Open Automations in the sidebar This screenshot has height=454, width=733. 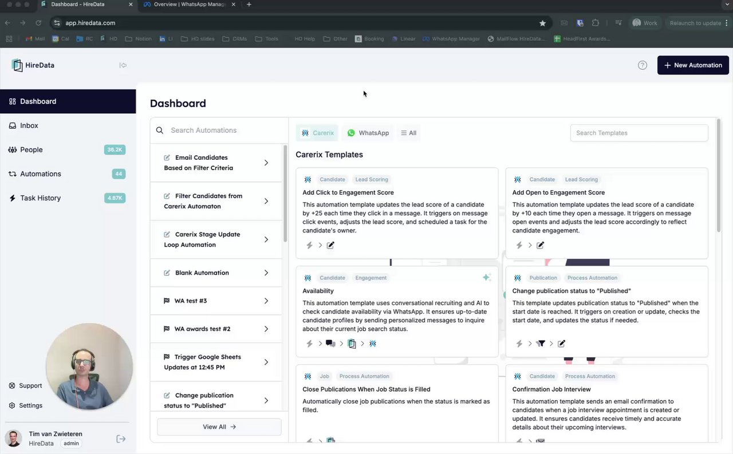coord(68,173)
